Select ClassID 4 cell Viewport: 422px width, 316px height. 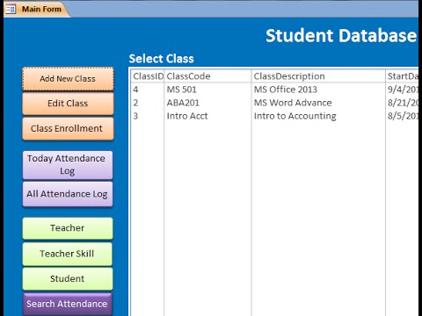(148, 90)
